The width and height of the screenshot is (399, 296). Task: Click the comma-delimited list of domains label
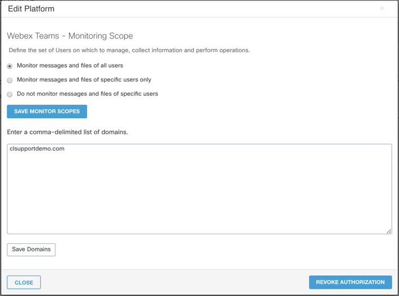67,132
